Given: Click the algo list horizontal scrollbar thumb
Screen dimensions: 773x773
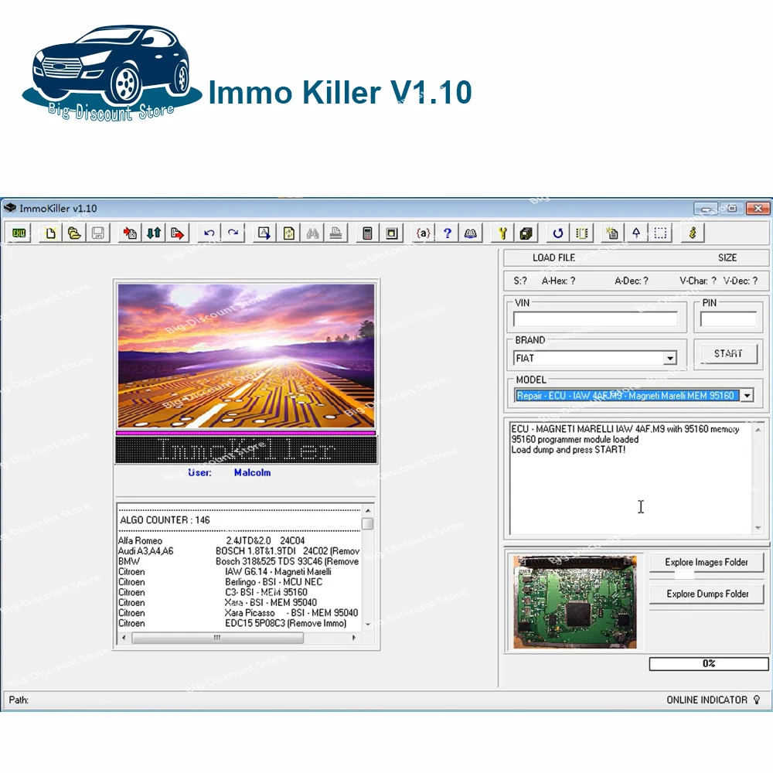Looking at the screenshot, I should pos(217,638).
